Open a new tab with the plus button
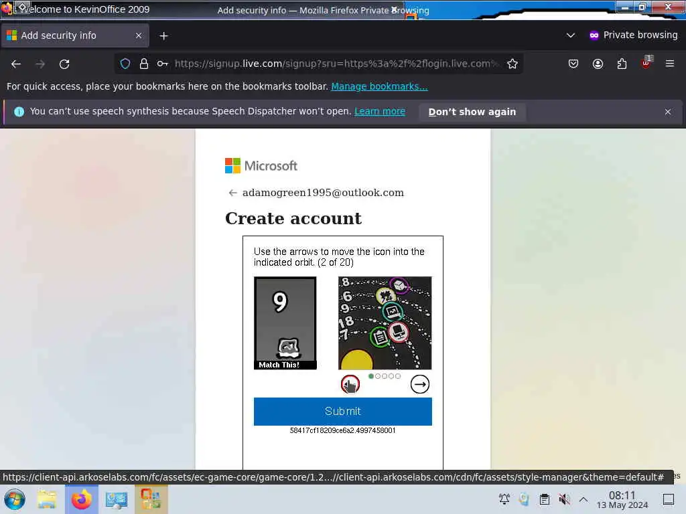This screenshot has height=514, width=686. coord(163,36)
